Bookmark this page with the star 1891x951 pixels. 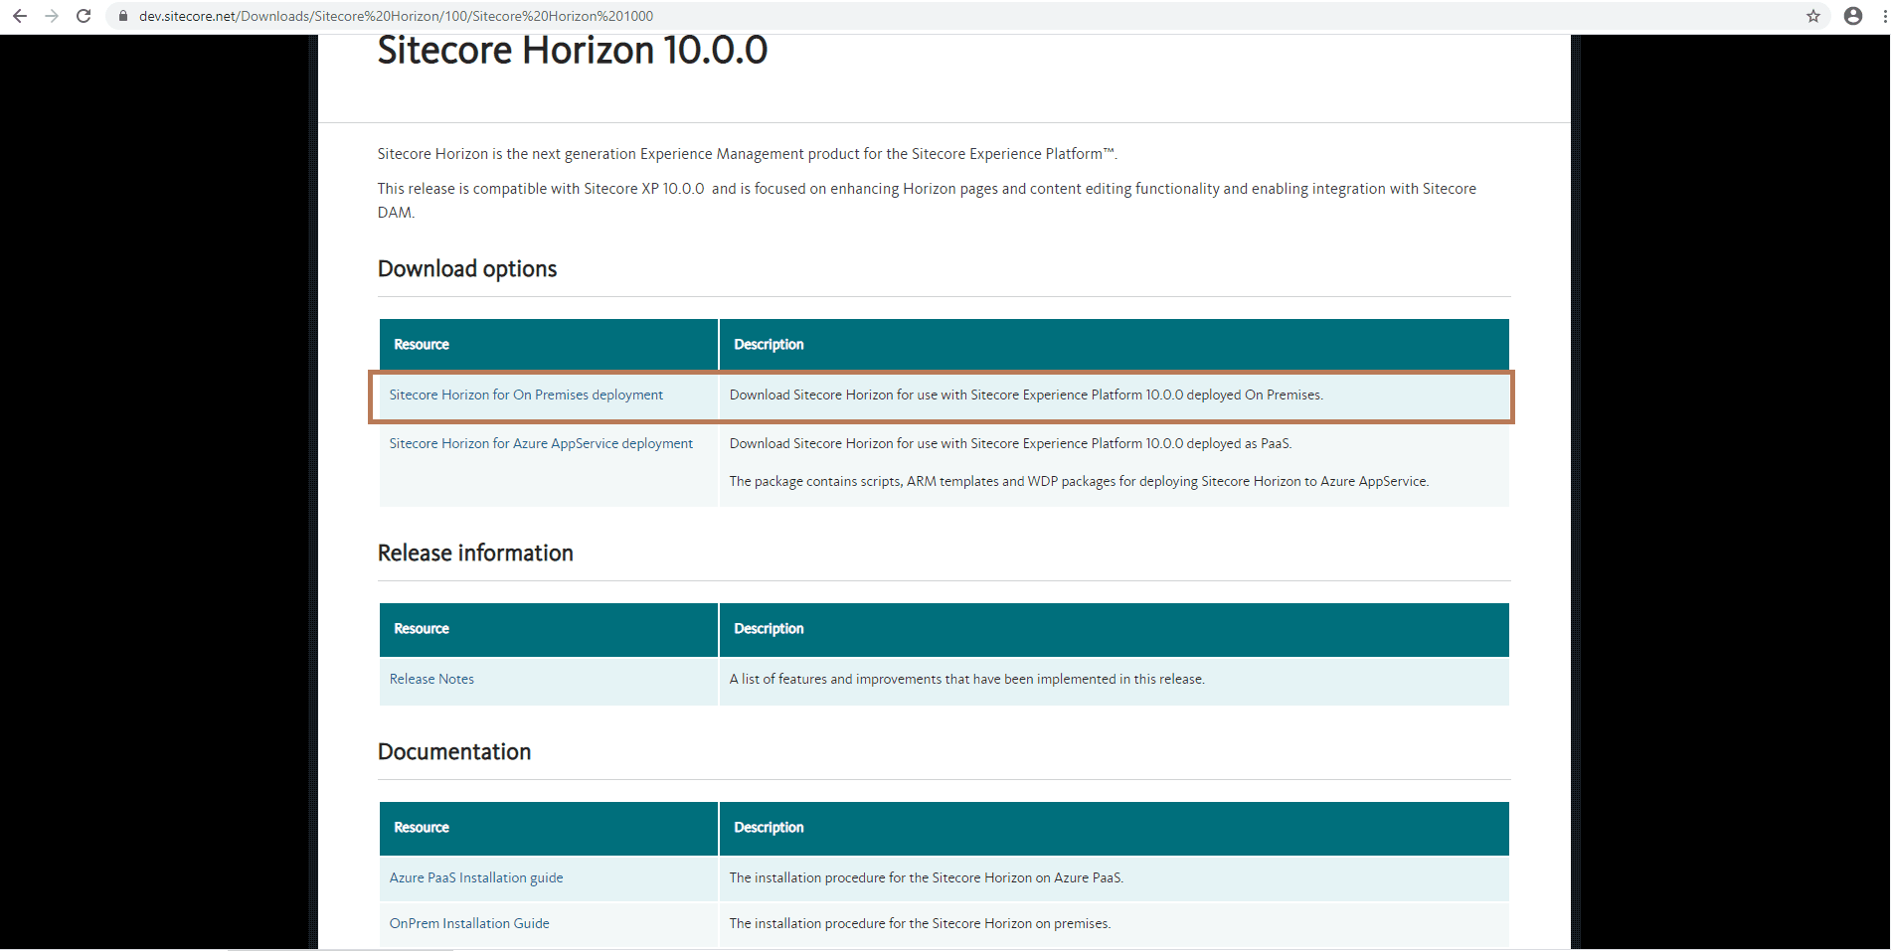(1813, 16)
